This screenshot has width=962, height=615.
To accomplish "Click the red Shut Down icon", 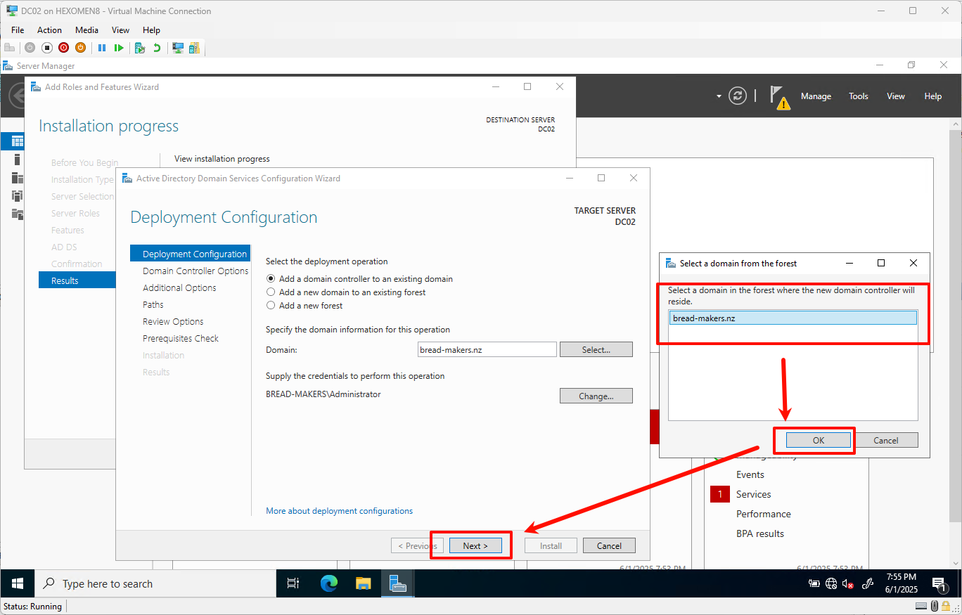I will (x=64, y=48).
